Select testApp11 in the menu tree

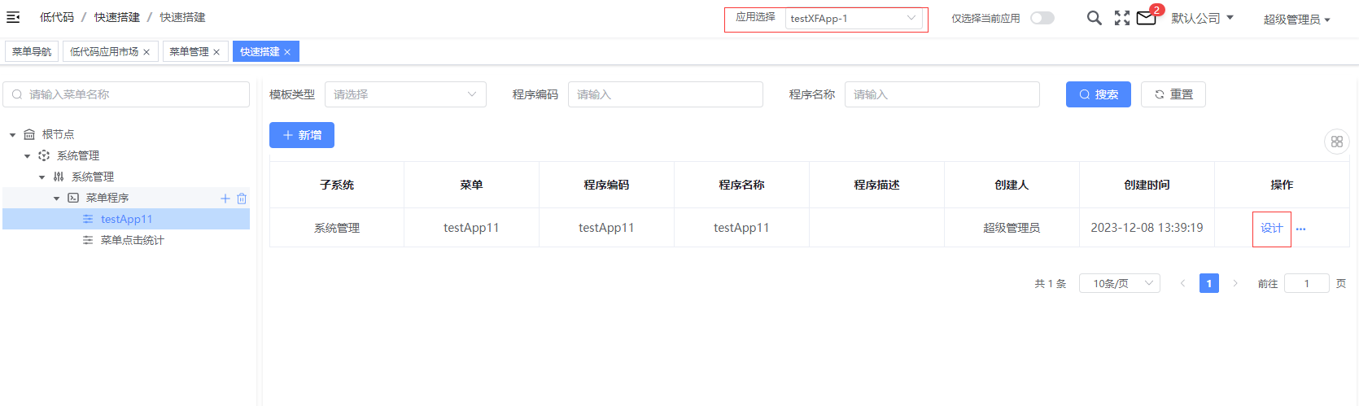click(126, 219)
